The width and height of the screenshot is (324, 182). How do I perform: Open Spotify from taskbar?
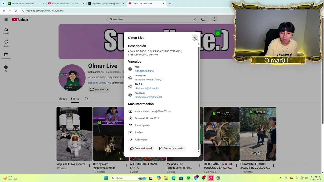point(188,178)
